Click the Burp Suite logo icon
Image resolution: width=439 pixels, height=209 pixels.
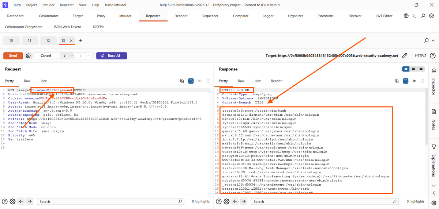pyautogui.click(x=5, y=5)
